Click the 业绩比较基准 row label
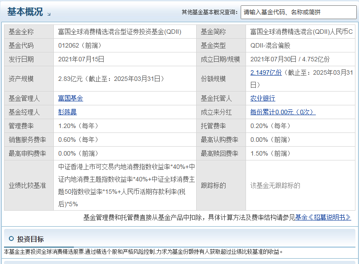Screen dimensions: 359x264 click(x=27, y=185)
